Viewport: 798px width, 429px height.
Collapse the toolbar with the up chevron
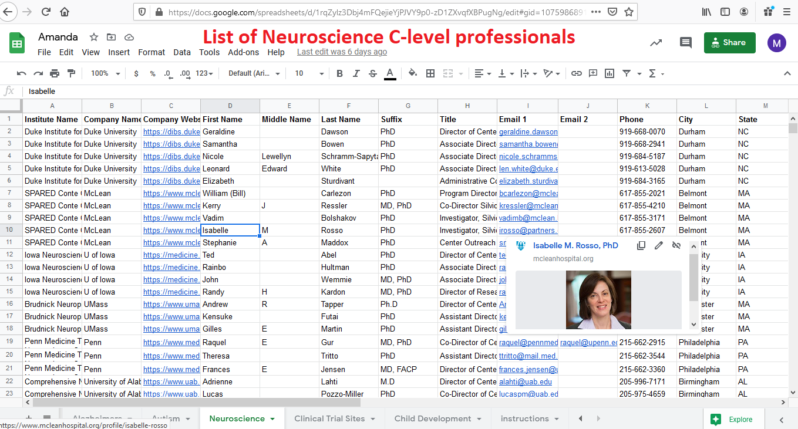click(787, 73)
